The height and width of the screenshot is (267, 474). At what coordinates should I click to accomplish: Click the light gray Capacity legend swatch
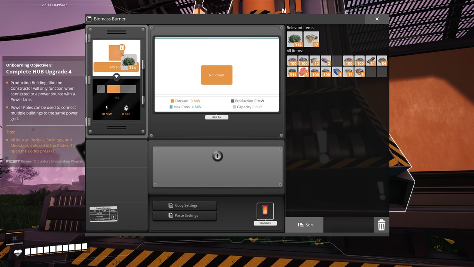pos(234,107)
